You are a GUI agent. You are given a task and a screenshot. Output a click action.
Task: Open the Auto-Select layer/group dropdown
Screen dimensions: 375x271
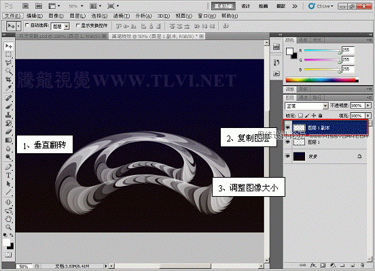pyautogui.click(x=60, y=26)
